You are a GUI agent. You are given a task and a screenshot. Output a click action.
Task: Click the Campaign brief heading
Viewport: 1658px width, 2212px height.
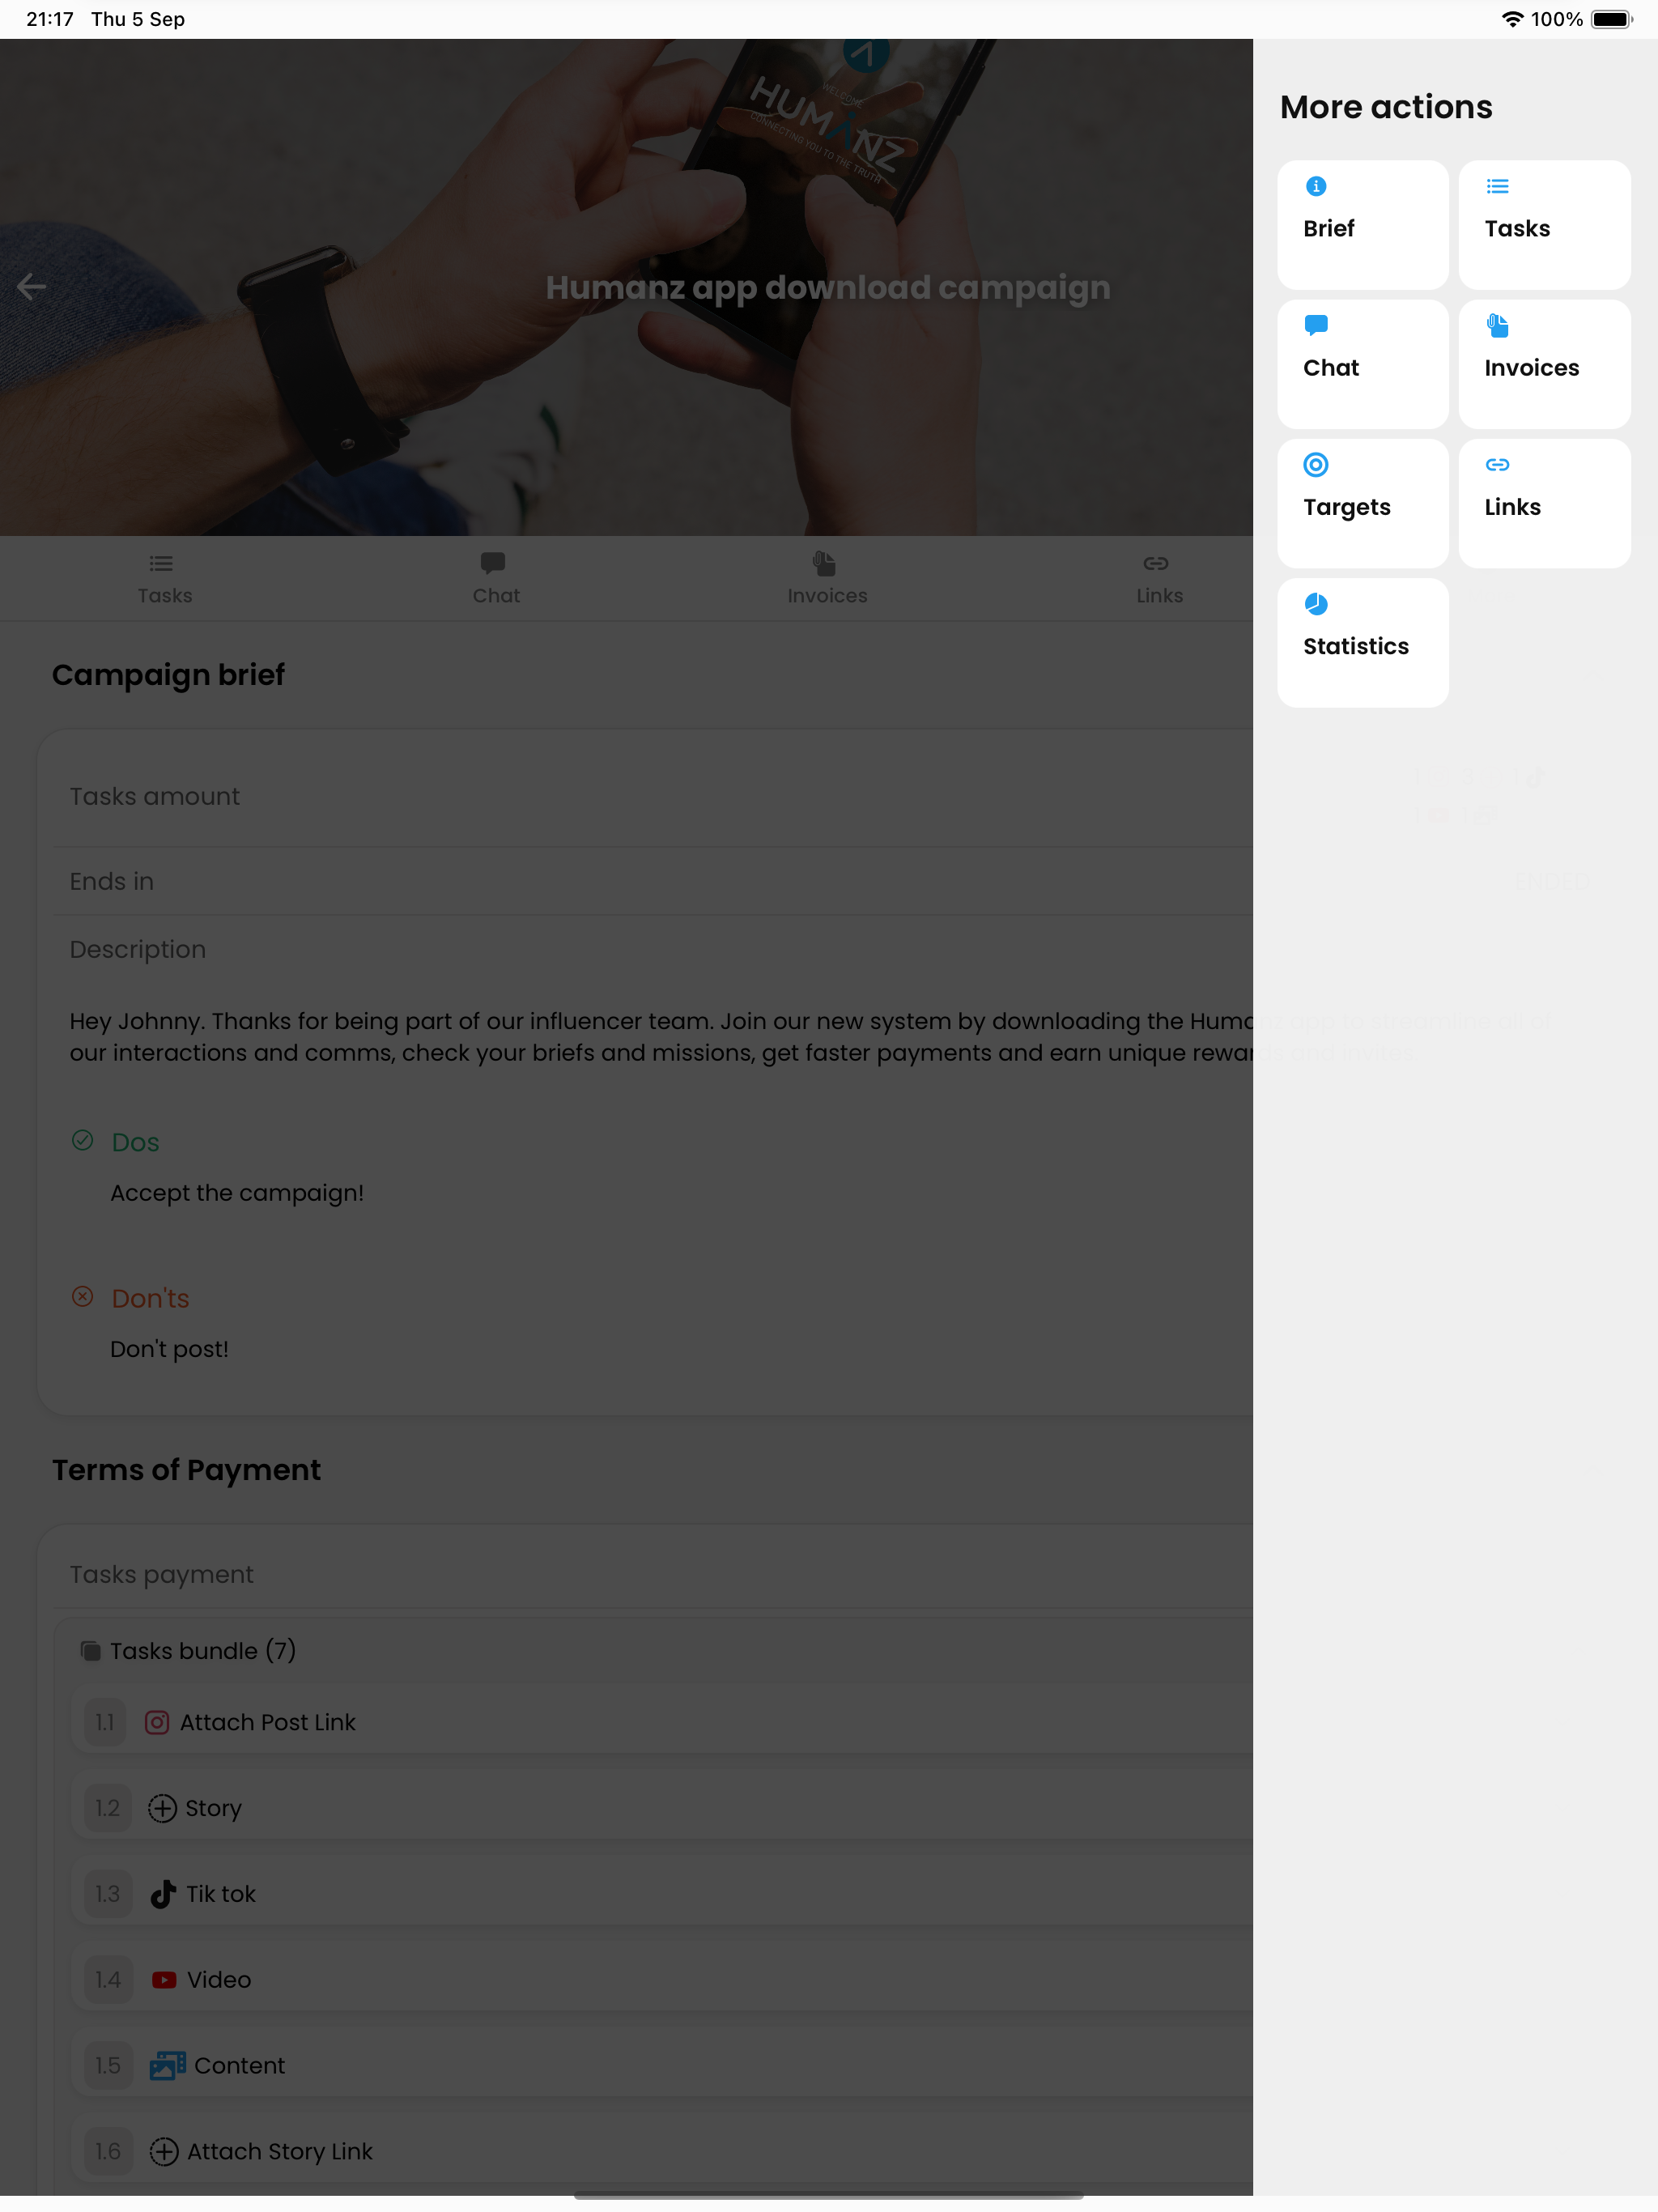(168, 675)
